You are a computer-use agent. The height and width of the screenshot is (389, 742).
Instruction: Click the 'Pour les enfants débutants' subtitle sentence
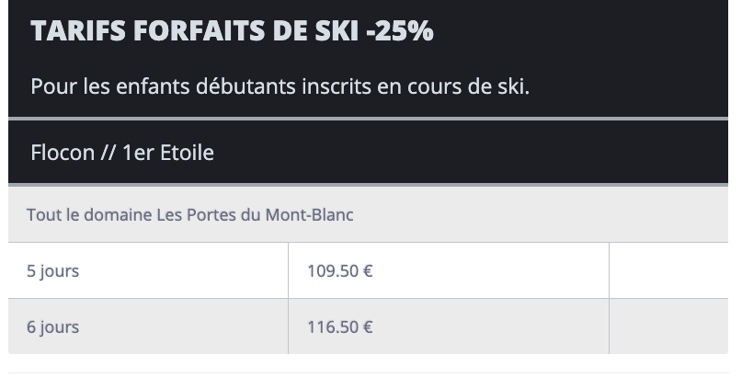point(280,86)
